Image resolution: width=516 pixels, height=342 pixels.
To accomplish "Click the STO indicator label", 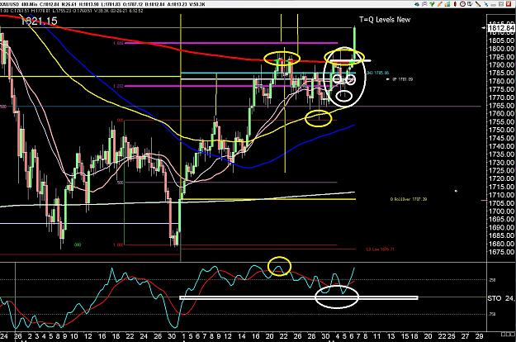I will point(495,298).
